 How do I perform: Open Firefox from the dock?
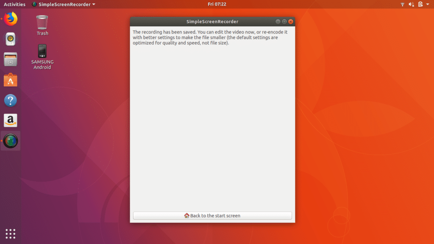click(x=10, y=19)
